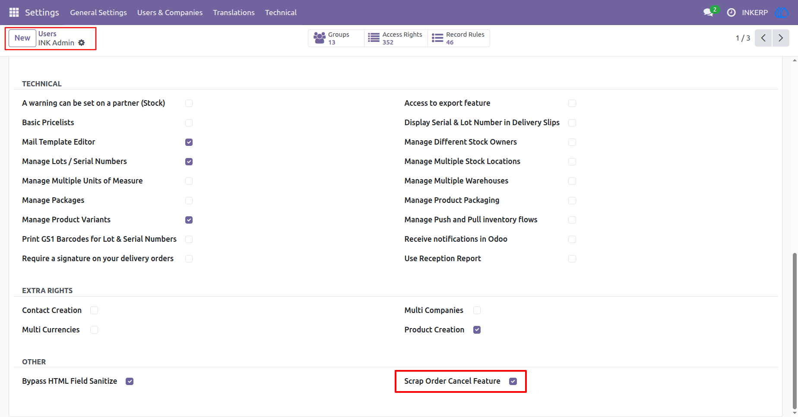
Task: Click the Access Rights list icon
Action: [374, 38]
